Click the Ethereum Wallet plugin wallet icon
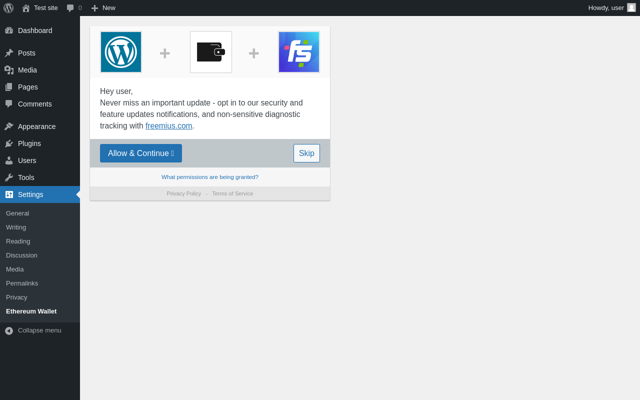Viewport: 640px width, 400px height. click(x=211, y=52)
